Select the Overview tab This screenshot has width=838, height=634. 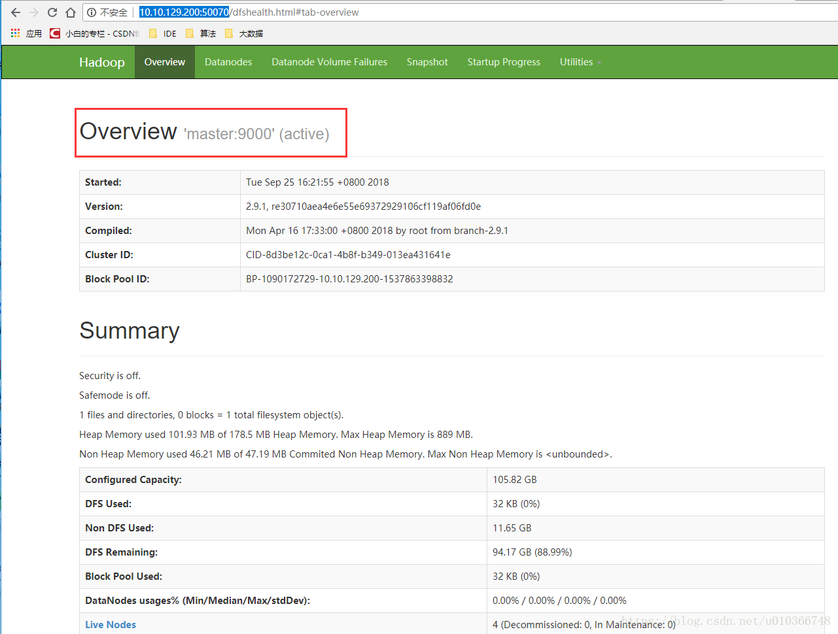pos(165,62)
